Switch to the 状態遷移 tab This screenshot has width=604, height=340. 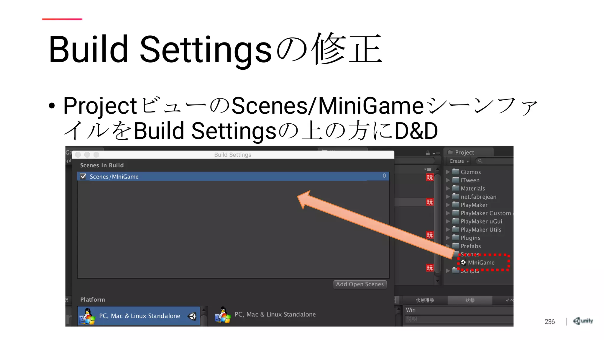tap(425, 300)
